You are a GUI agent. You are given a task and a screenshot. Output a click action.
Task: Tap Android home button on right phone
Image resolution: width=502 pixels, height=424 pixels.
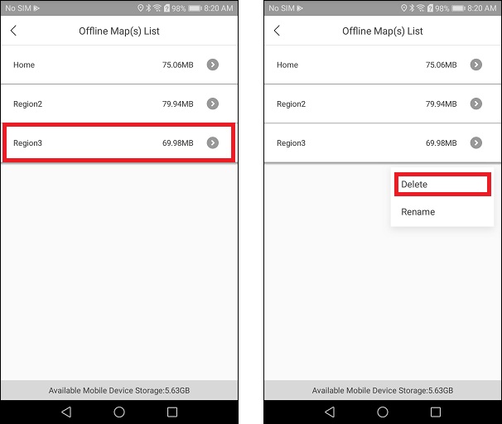tap(383, 412)
